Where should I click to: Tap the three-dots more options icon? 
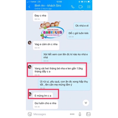pos(72,114)
